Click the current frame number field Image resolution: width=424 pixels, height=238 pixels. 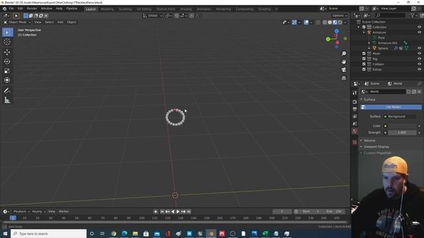click(282, 212)
